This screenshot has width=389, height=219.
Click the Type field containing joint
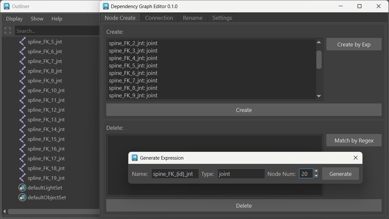click(241, 174)
